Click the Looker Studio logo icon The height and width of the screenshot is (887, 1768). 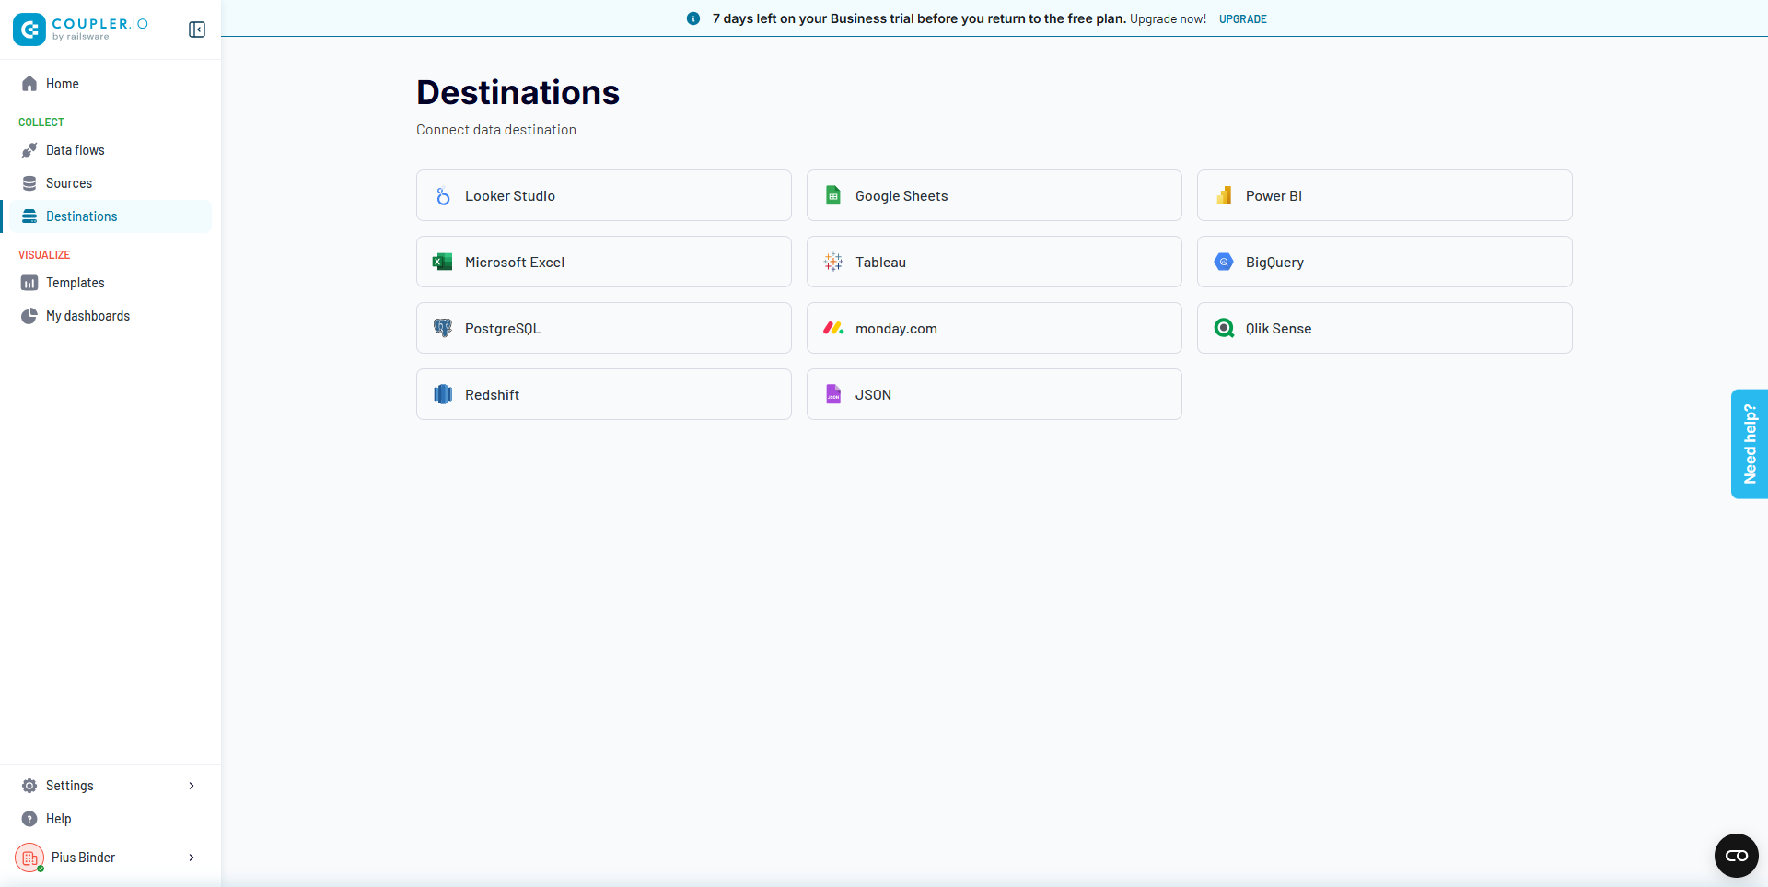click(x=443, y=196)
